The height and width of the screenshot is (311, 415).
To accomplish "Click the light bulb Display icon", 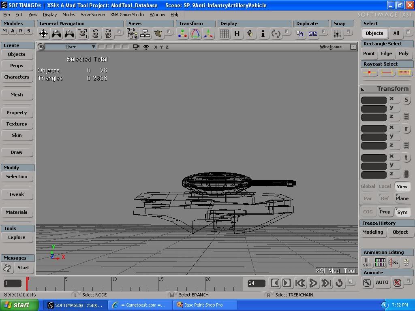I will point(250,34).
